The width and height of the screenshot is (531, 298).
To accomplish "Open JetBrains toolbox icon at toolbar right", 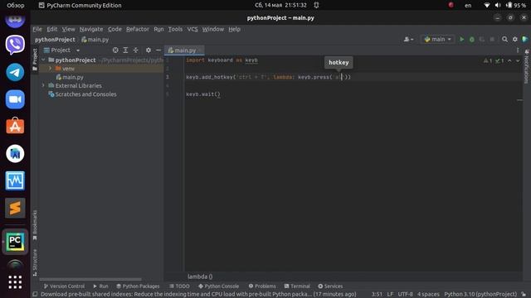I will (x=525, y=40).
